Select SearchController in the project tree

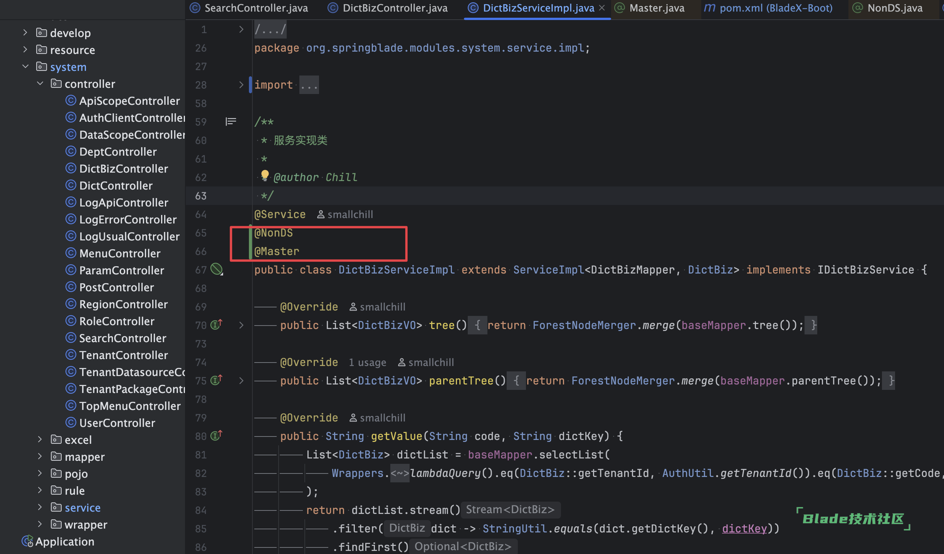[x=123, y=338]
